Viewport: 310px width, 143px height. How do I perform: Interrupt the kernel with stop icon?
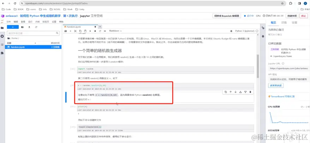click(95, 31)
